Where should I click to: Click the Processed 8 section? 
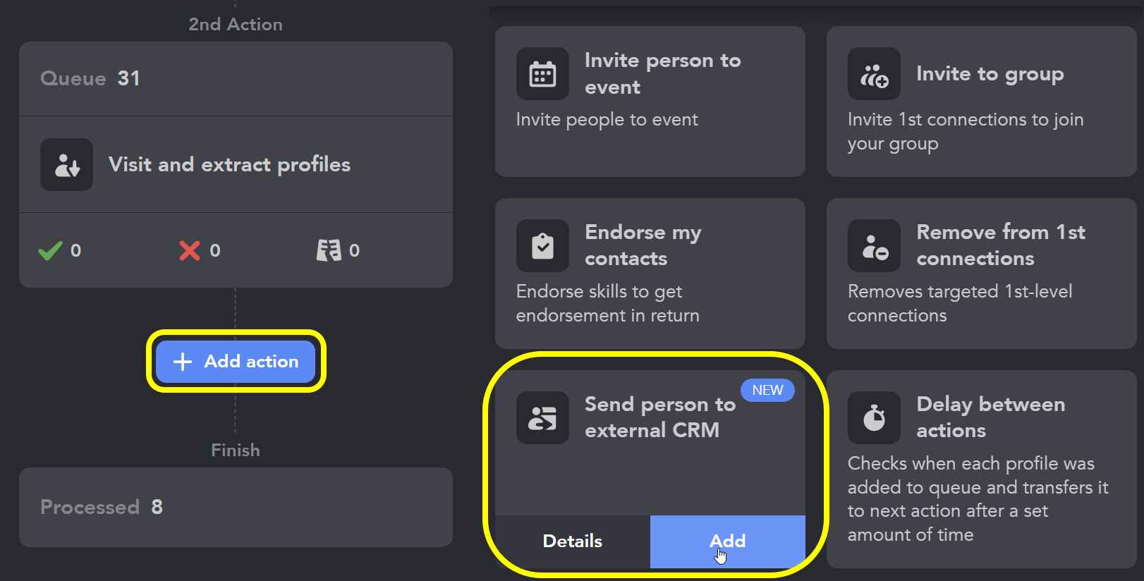point(236,507)
